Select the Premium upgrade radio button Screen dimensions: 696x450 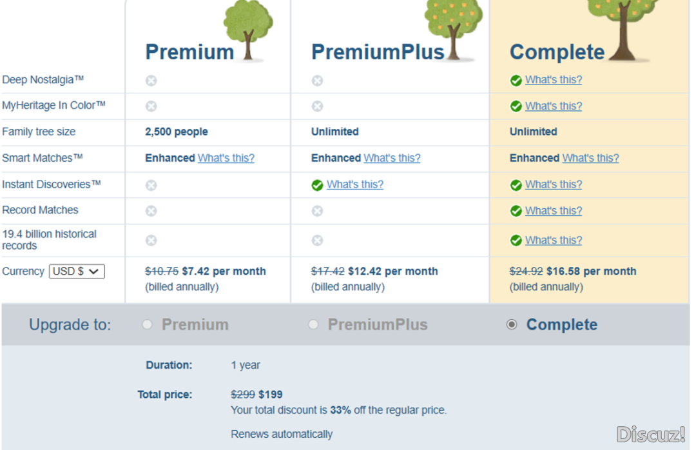click(x=147, y=325)
